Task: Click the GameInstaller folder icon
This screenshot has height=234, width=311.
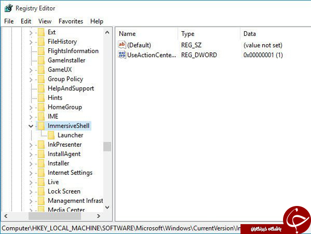Action: coord(41,60)
